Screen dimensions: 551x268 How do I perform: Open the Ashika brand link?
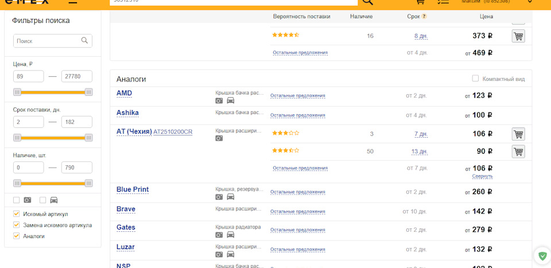127,112
